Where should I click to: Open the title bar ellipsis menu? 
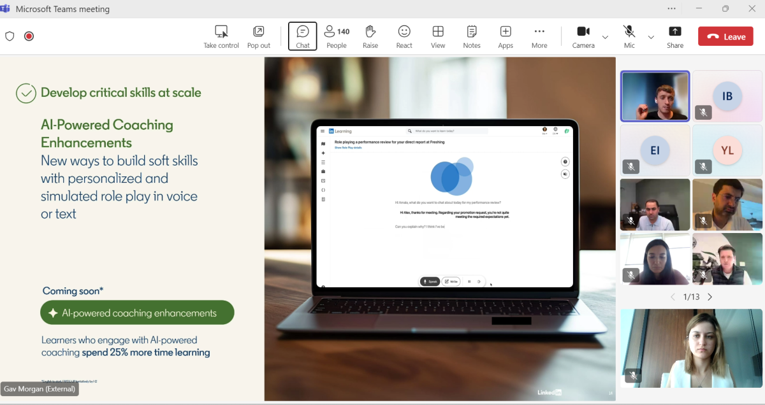[671, 9]
